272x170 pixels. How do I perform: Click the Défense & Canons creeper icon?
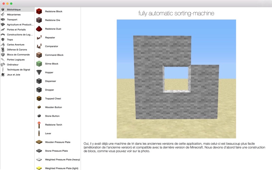[3, 50]
